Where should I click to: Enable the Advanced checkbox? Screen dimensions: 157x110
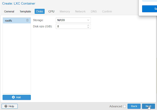tap(125, 106)
